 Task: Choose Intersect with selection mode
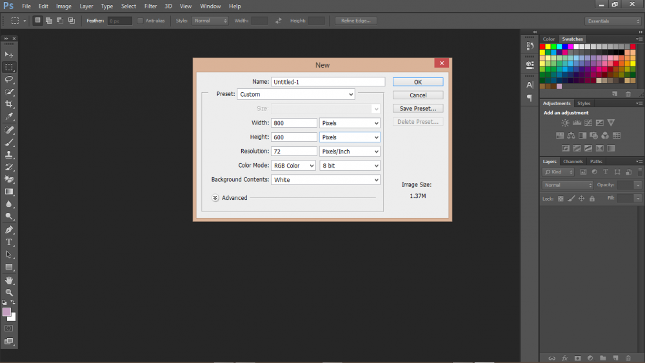coord(72,21)
